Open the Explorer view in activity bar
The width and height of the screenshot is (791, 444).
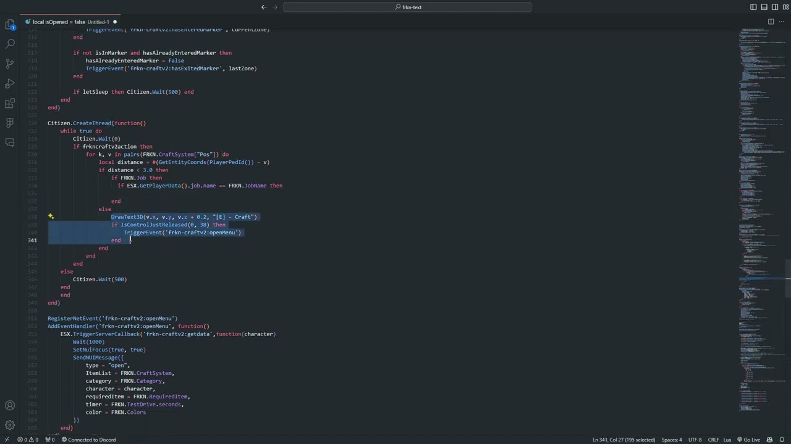pyautogui.click(x=10, y=25)
